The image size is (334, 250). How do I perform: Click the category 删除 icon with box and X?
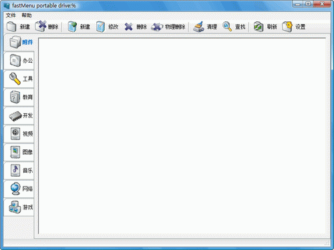point(41,27)
